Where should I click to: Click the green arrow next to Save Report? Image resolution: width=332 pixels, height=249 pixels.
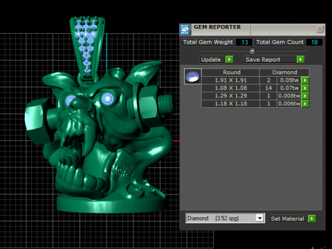point(300,59)
